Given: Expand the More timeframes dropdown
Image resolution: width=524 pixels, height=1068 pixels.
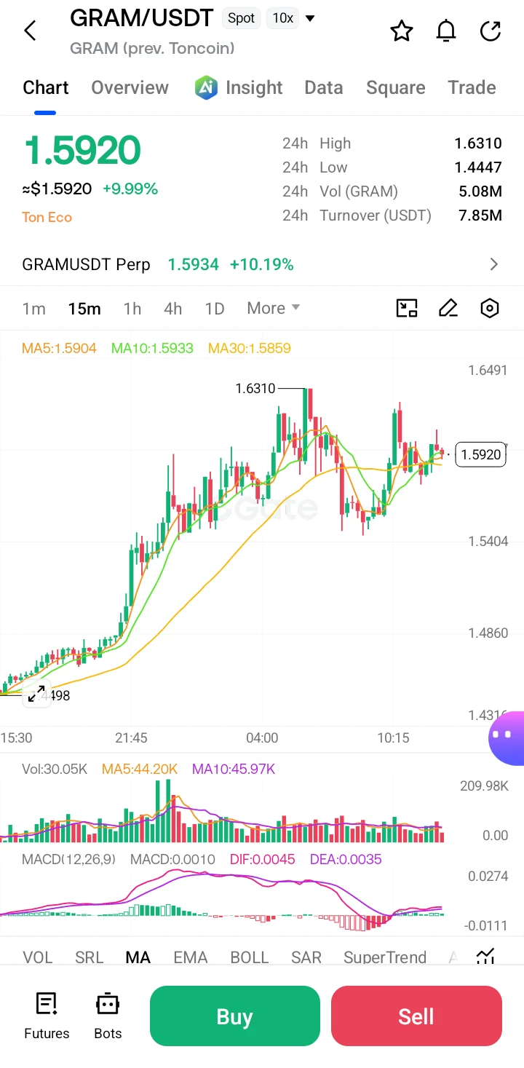Looking at the screenshot, I should point(274,308).
